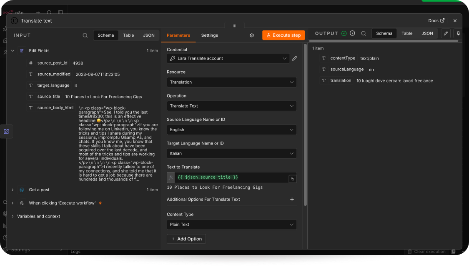This screenshot has width=469, height=270.
Task: Open the Credential dropdown
Action: coord(228,59)
